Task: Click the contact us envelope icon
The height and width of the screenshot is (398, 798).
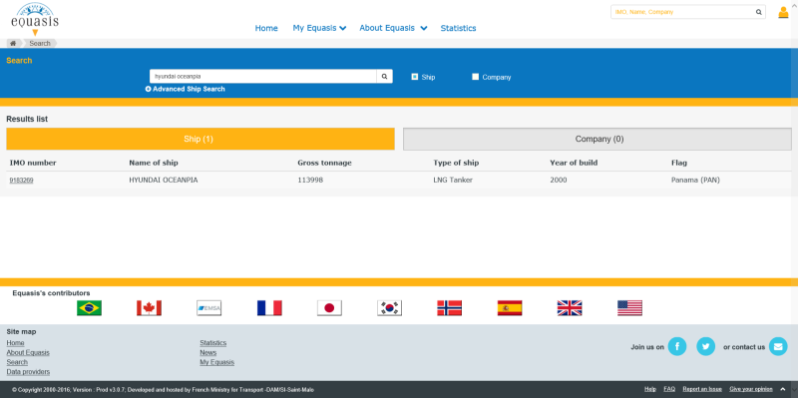Action: click(778, 346)
